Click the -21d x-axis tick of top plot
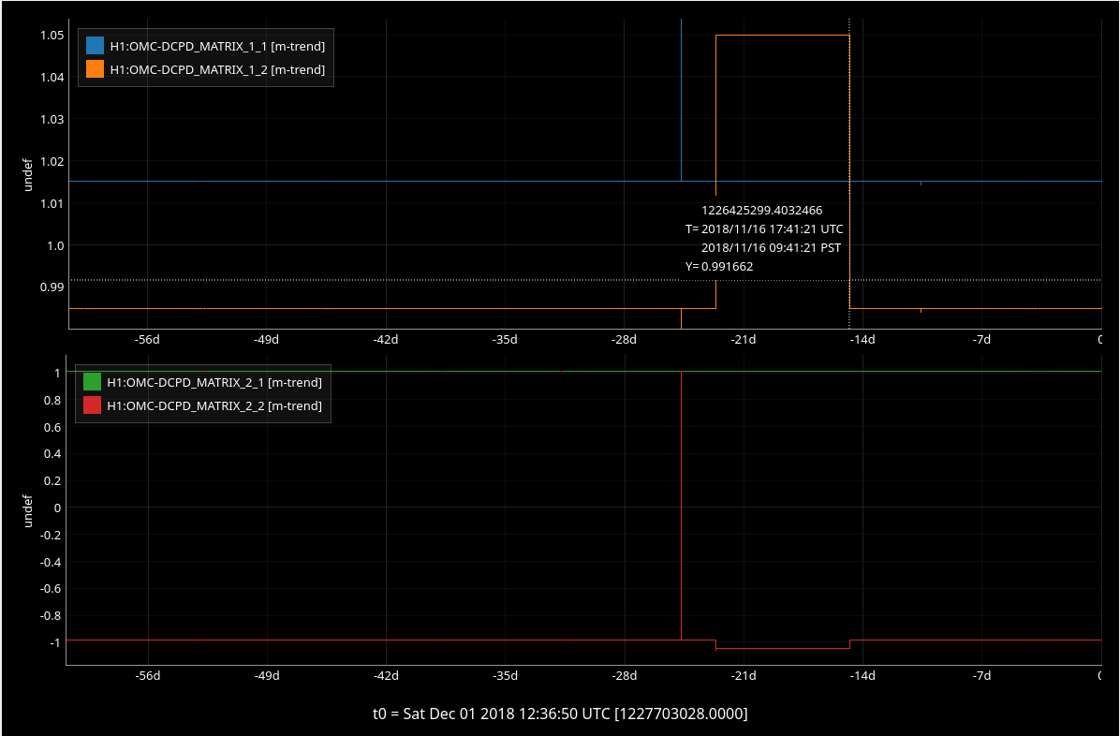 (x=744, y=339)
